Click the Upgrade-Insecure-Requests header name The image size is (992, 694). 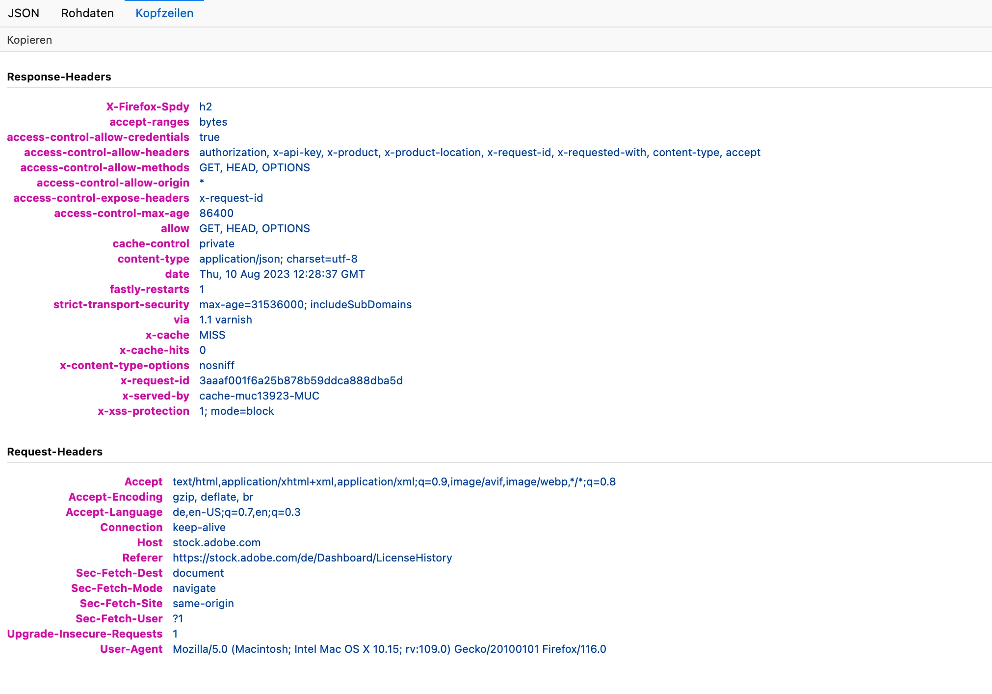point(84,634)
